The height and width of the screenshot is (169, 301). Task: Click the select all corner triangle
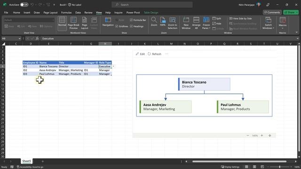3,44
